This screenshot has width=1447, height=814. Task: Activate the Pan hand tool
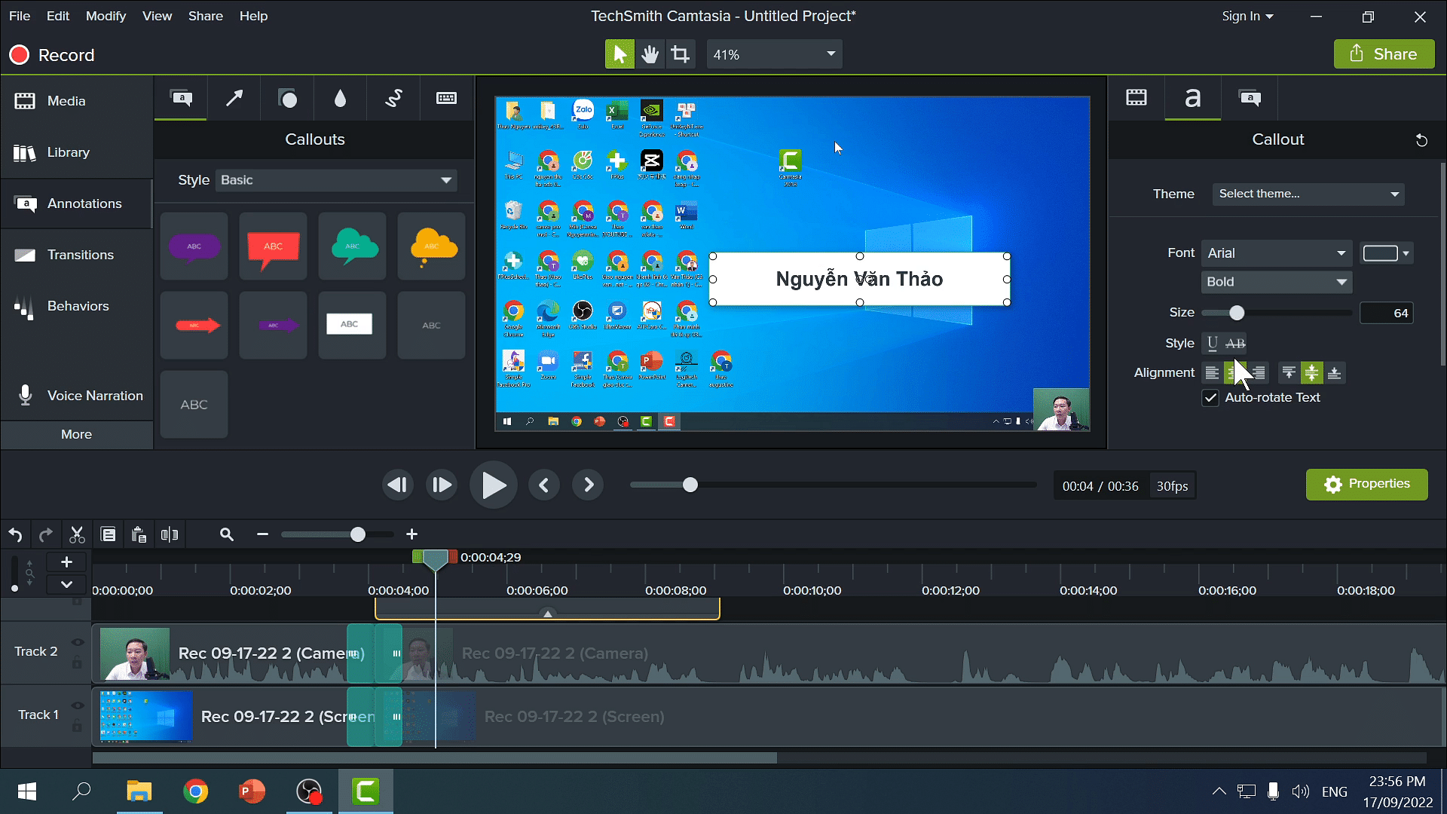[x=650, y=54]
